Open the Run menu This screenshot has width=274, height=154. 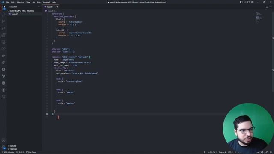pos(39,2)
